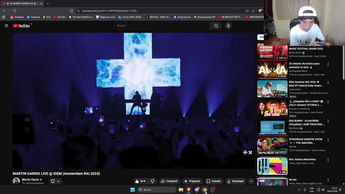This screenshot has width=345, height=194.
Task: Click the Preguntar button
Action: [192, 181]
